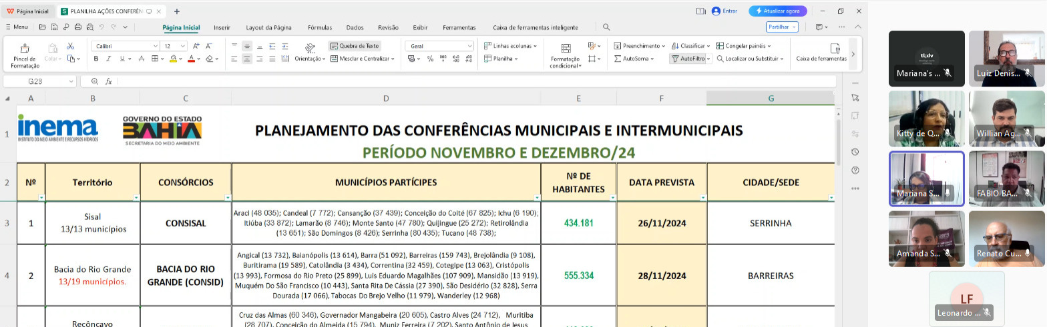Cut selection with the scissors icon
This screenshot has width=1047, height=327.
tap(70, 46)
